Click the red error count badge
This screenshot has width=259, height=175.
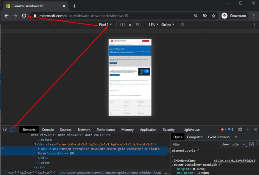[x=224, y=130]
